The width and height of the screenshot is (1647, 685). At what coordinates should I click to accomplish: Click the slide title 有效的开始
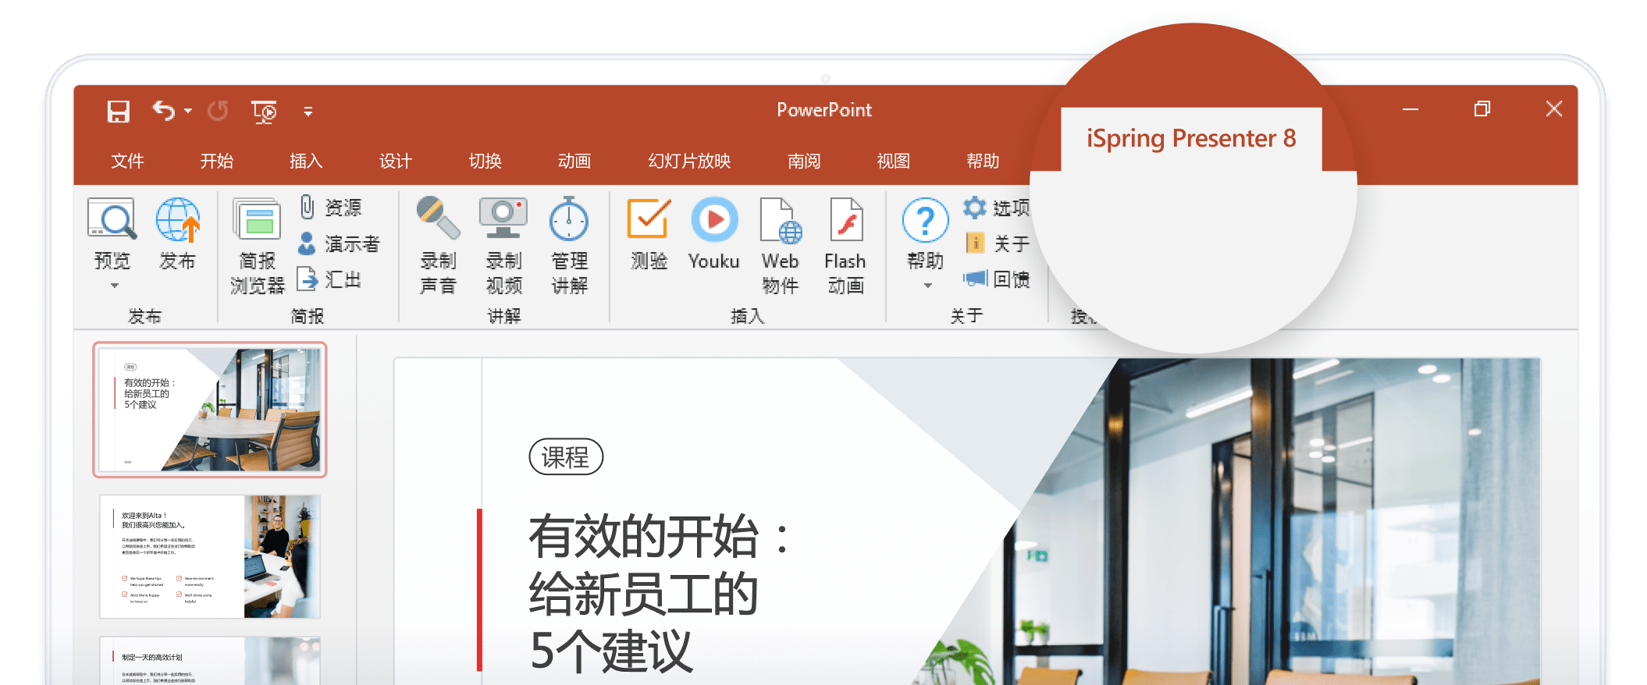click(660, 593)
